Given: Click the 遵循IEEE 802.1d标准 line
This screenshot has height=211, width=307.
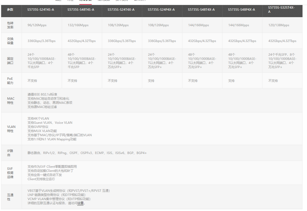Looking at the screenshot, I should click(42, 94).
